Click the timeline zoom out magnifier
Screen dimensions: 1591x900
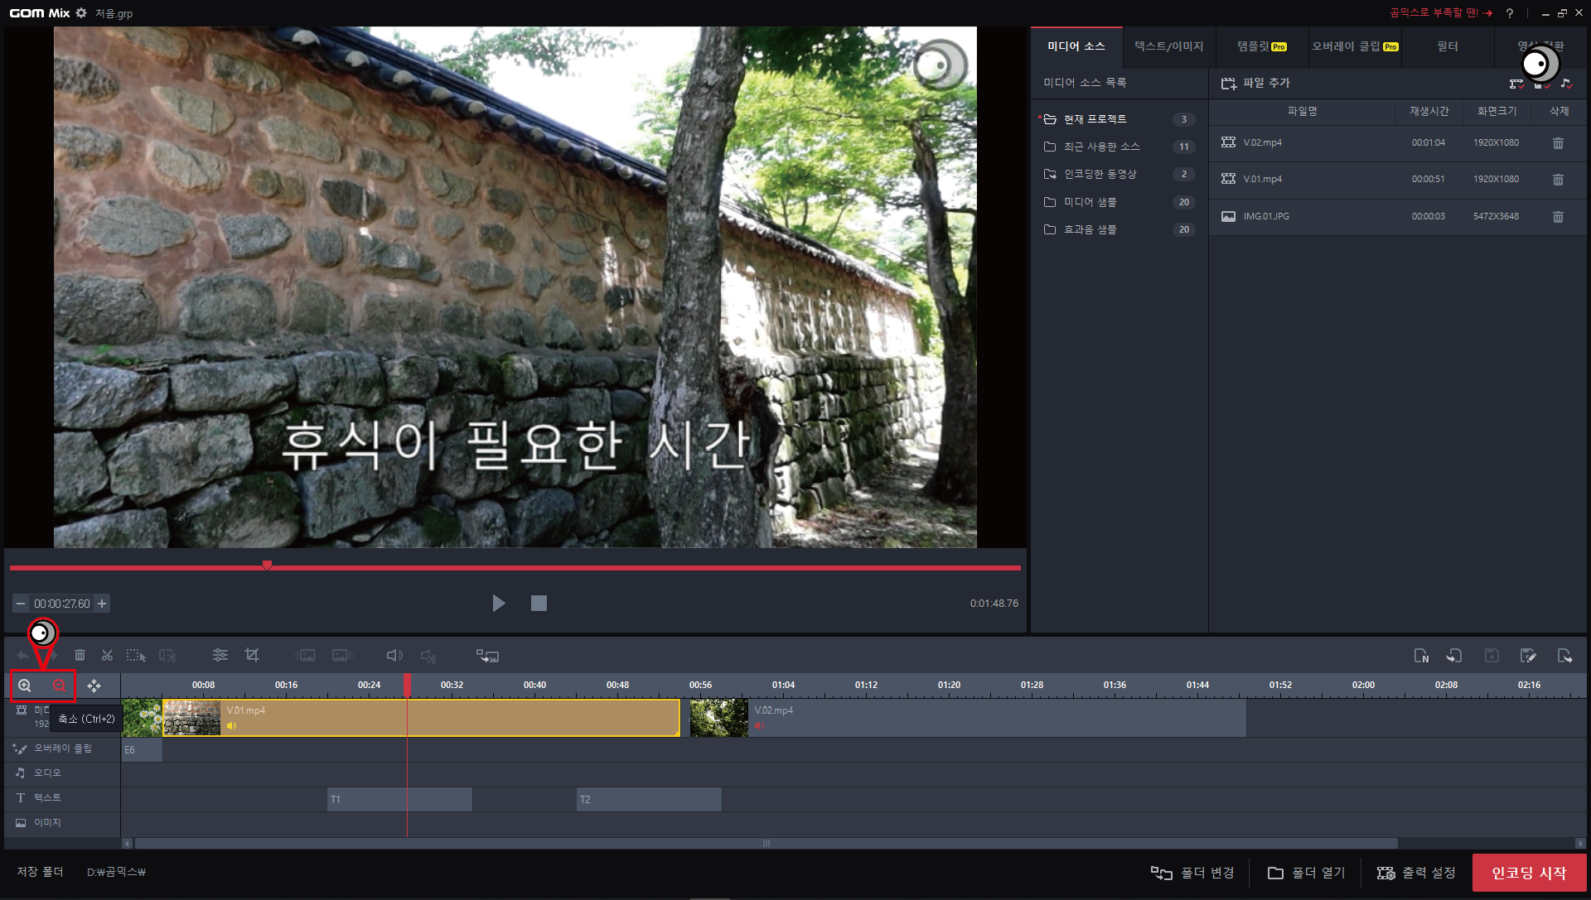click(x=59, y=686)
